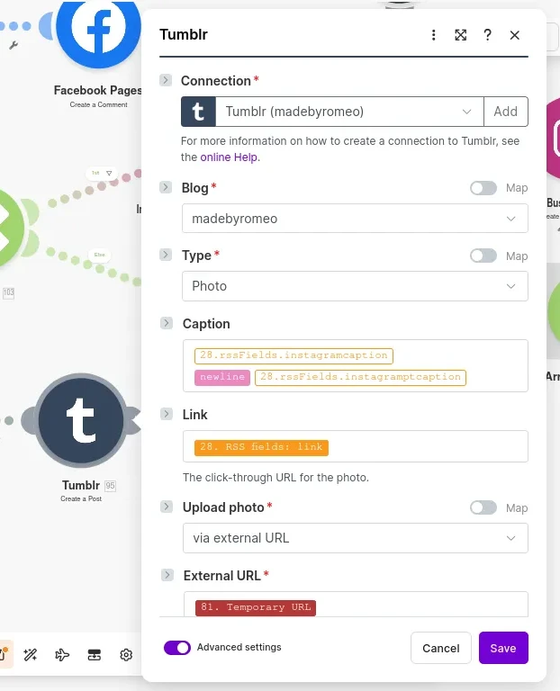Screen dimensions: 560x691
Task: Enable the Map switch for Type
Action: pyautogui.click(x=483, y=256)
